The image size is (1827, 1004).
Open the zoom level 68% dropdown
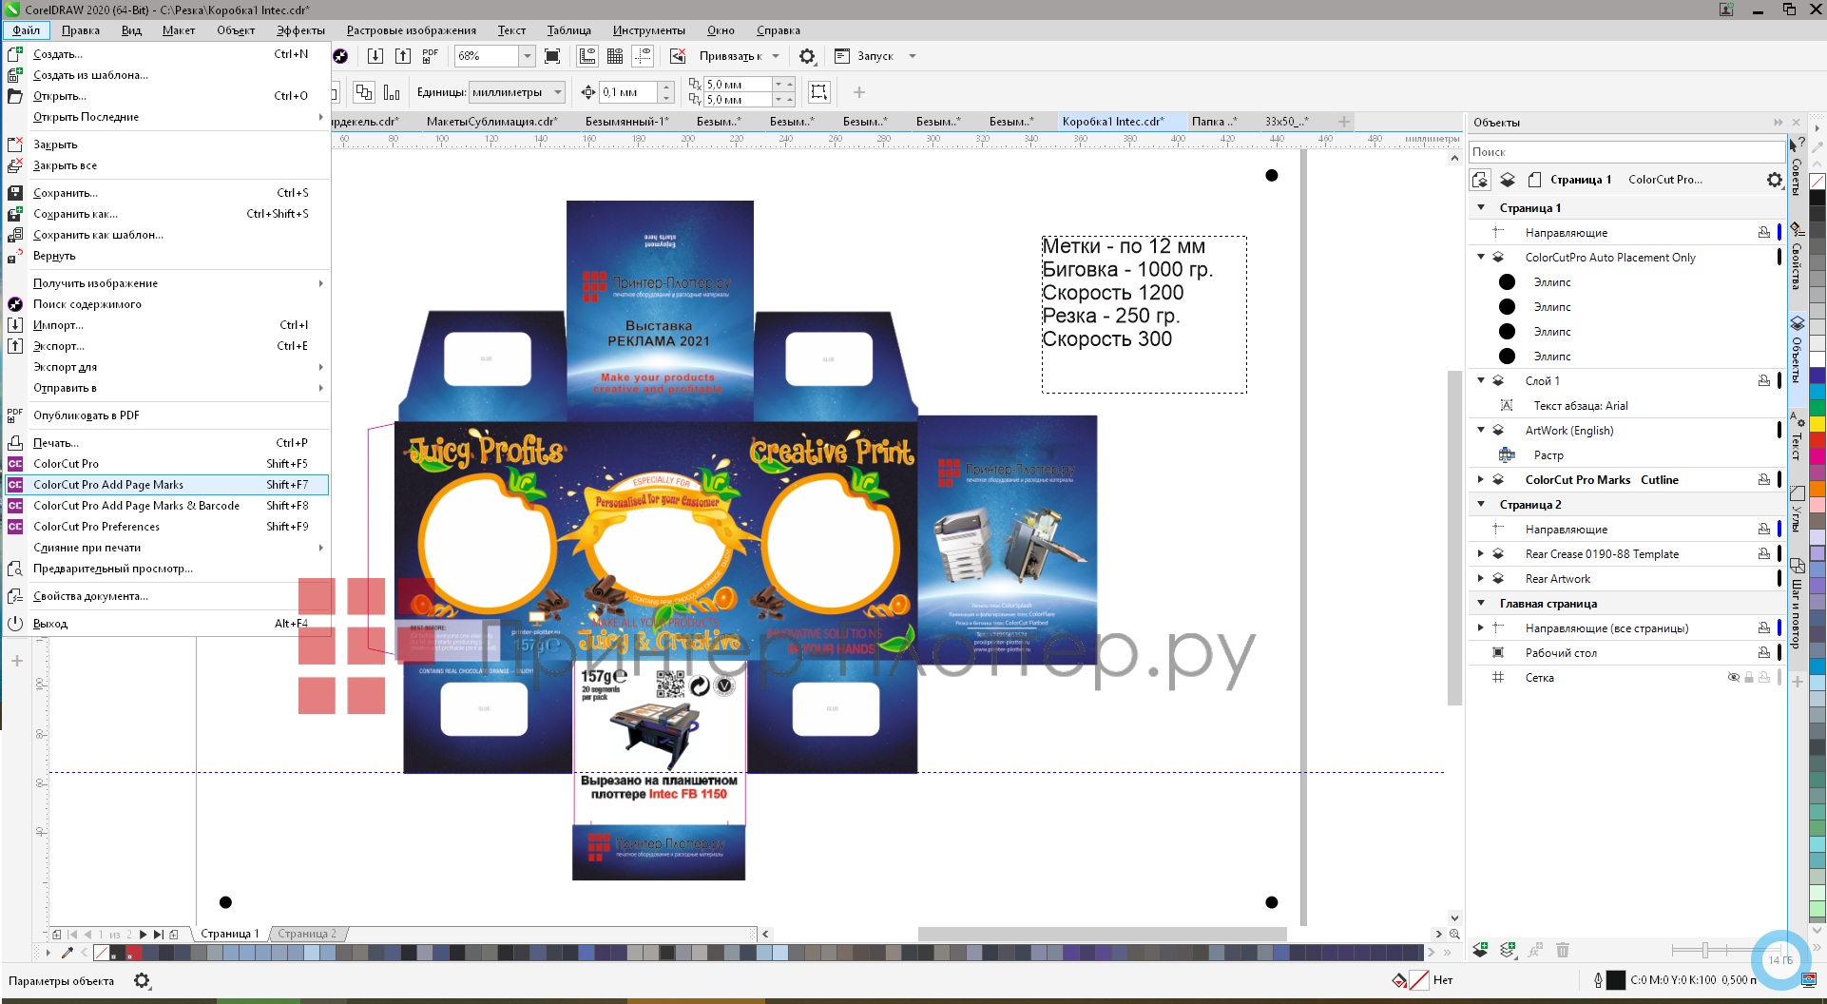(x=527, y=55)
